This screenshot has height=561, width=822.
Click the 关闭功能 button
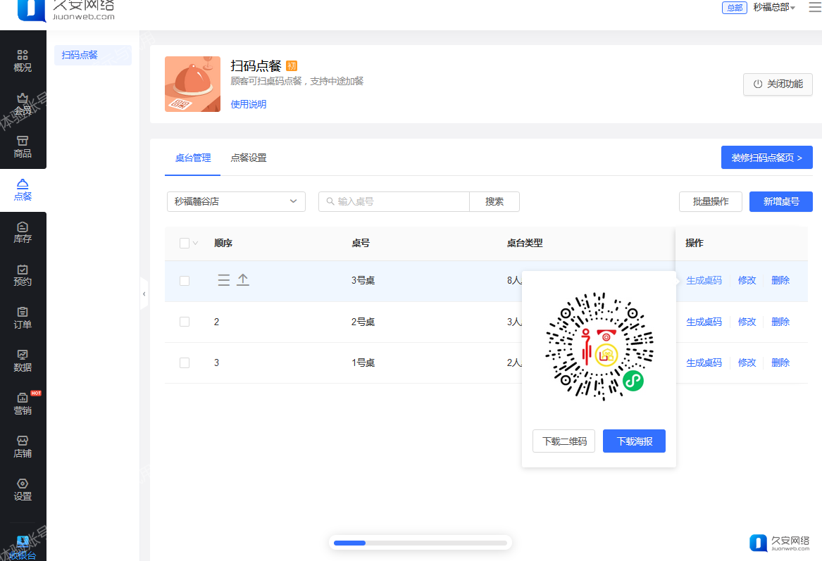(778, 84)
